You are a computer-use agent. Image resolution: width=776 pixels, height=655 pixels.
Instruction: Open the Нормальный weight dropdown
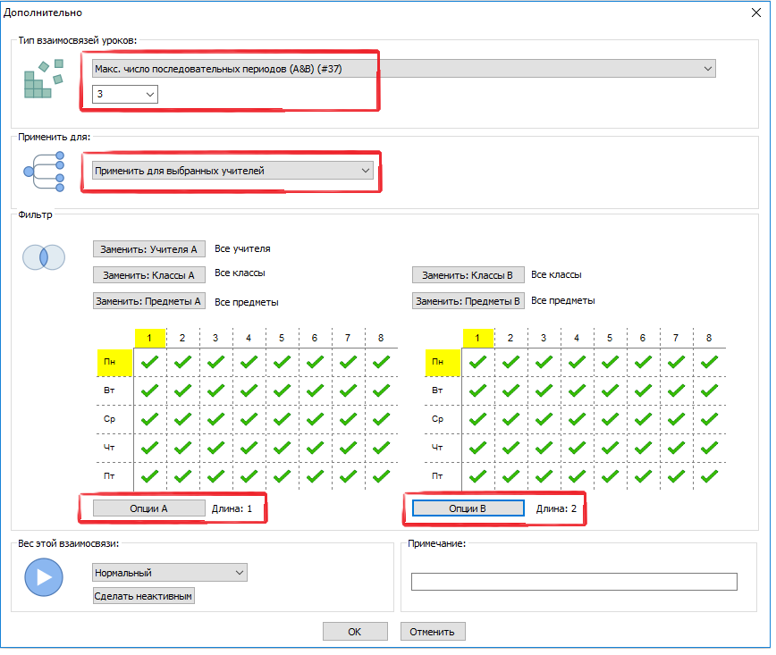pos(170,572)
